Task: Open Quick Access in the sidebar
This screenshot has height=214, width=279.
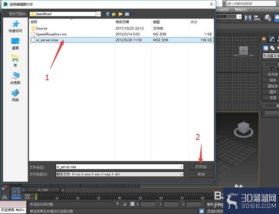Action: (15, 27)
